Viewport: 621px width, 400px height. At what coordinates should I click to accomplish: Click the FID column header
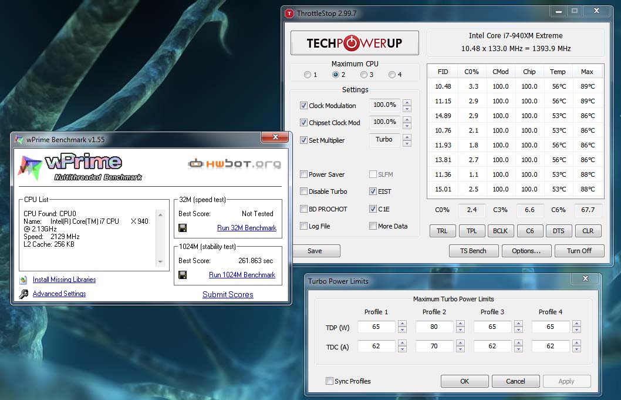[443, 72]
